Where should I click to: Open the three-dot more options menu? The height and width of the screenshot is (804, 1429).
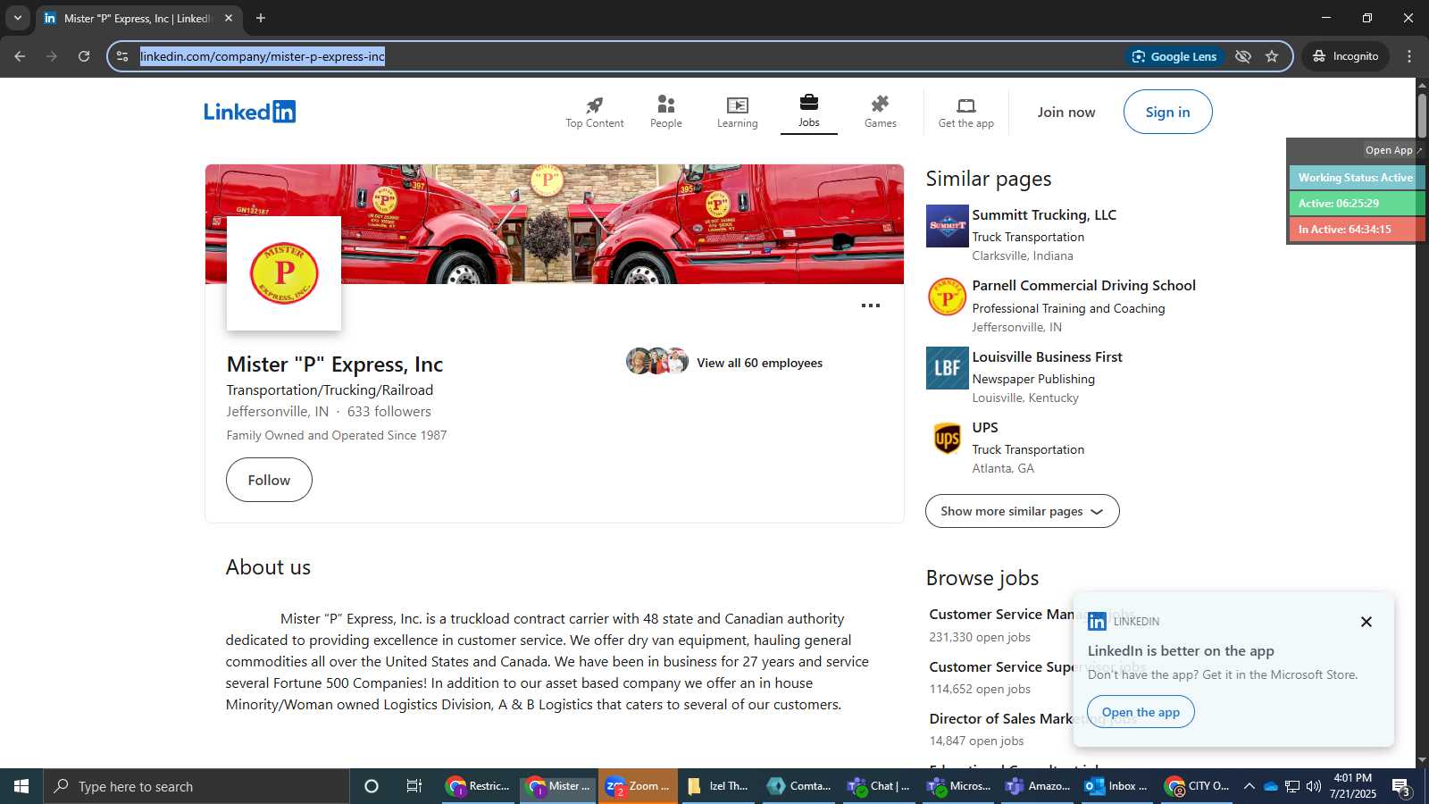tap(871, 306)
